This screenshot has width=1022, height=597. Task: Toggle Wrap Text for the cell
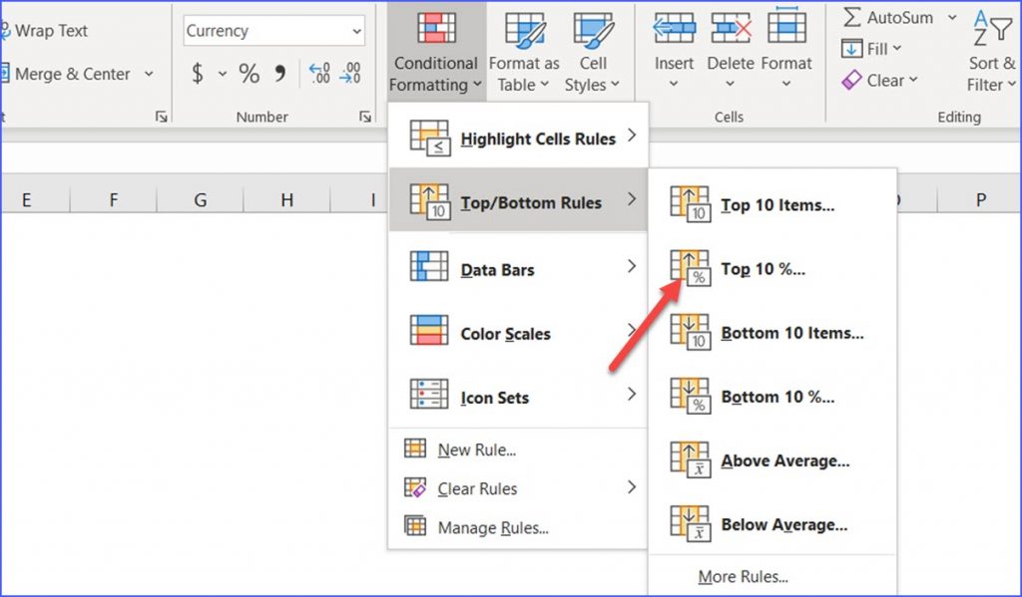click(x=50, y=31)
